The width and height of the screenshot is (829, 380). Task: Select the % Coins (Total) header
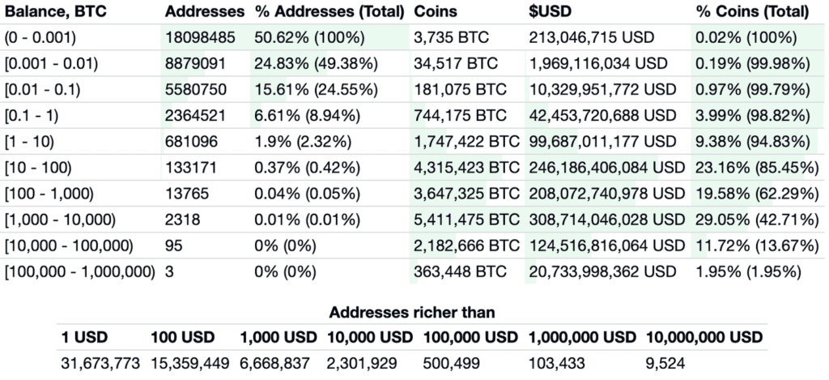click(752, 12)
